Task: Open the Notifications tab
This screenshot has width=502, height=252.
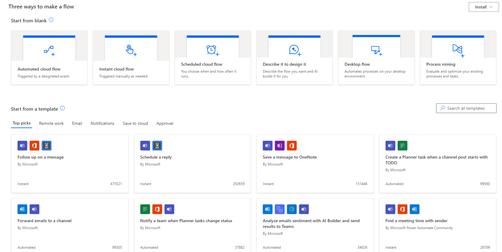Action: [103, 123]
